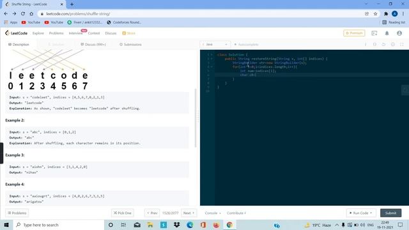Click description panel scrollbar
Screen dimensions: 409x230
tap(196, 118)
